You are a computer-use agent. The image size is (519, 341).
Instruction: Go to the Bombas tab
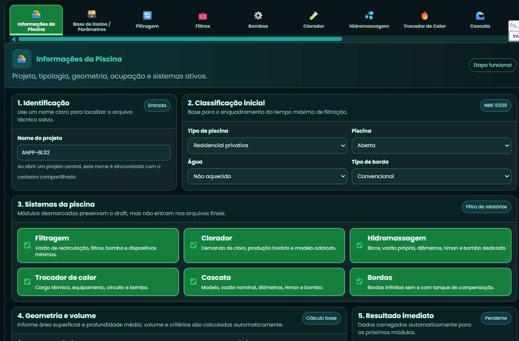[258, 20]
